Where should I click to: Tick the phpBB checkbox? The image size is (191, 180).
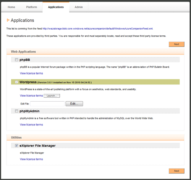tap(16, 59)
